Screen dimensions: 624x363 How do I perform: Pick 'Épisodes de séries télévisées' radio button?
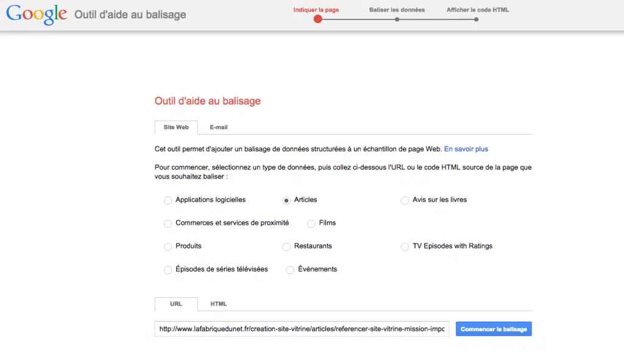pyautogui.click(x=168, y=270)
